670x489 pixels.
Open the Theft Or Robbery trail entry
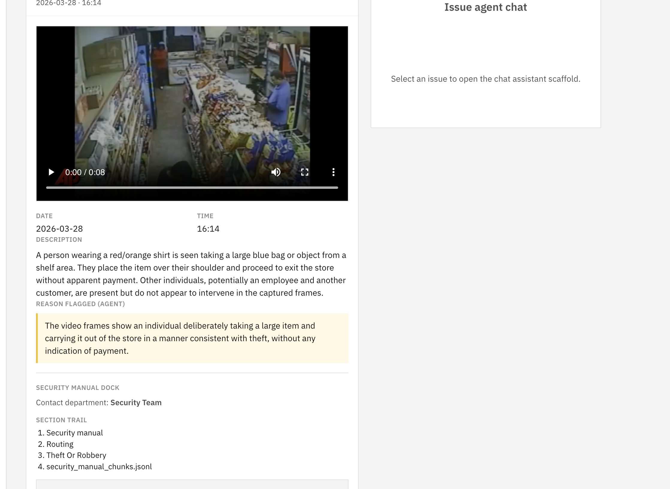[76, 455]
